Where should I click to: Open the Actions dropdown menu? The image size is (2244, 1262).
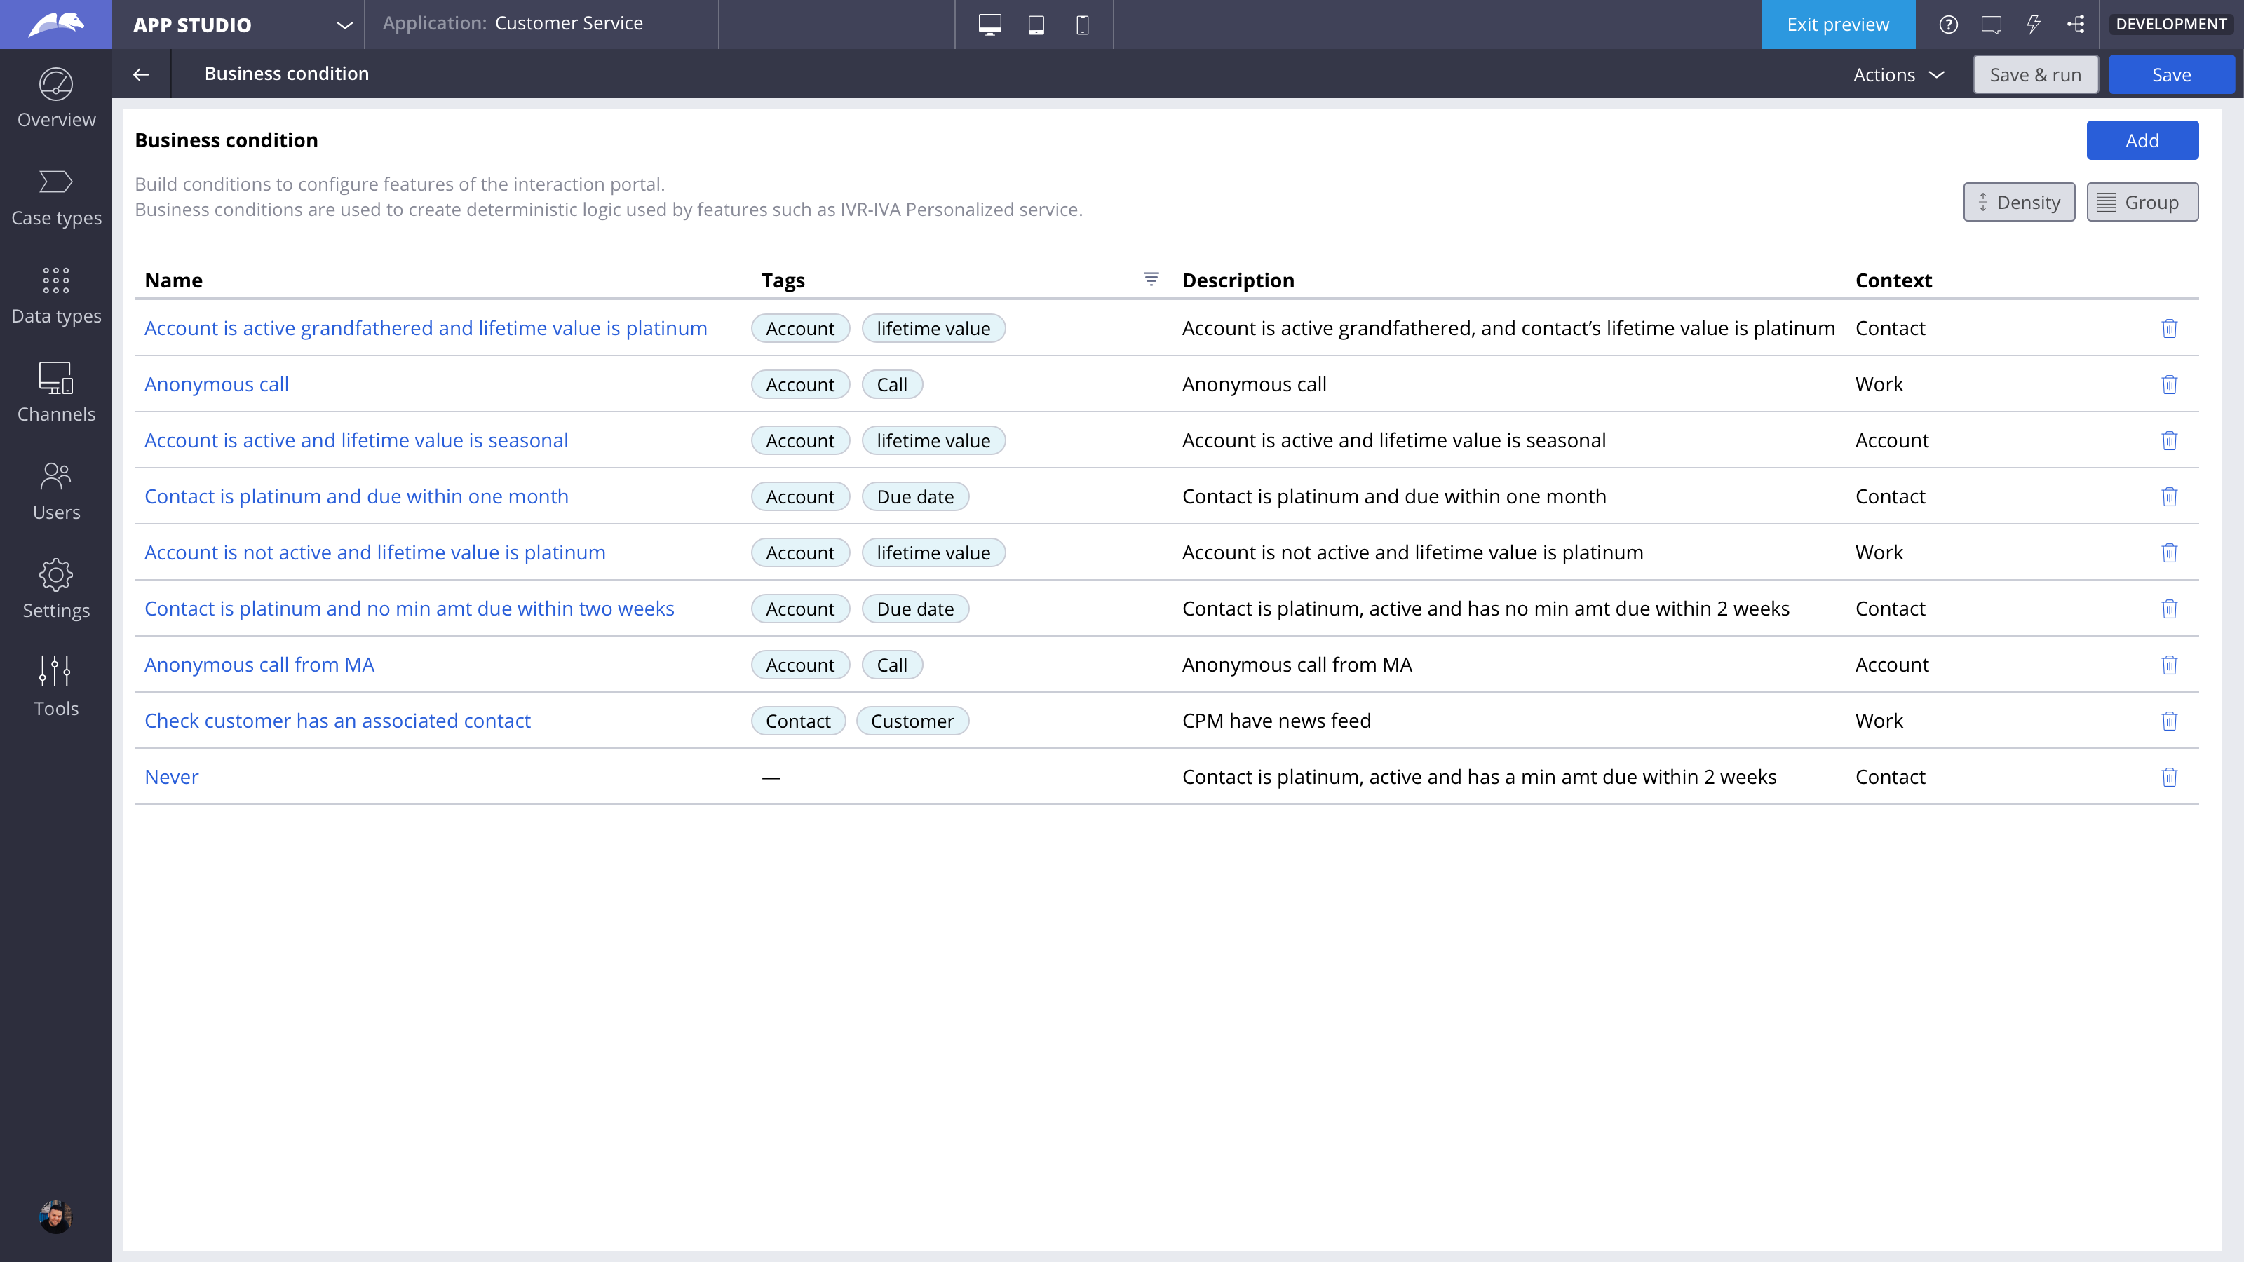[1898, 75]
